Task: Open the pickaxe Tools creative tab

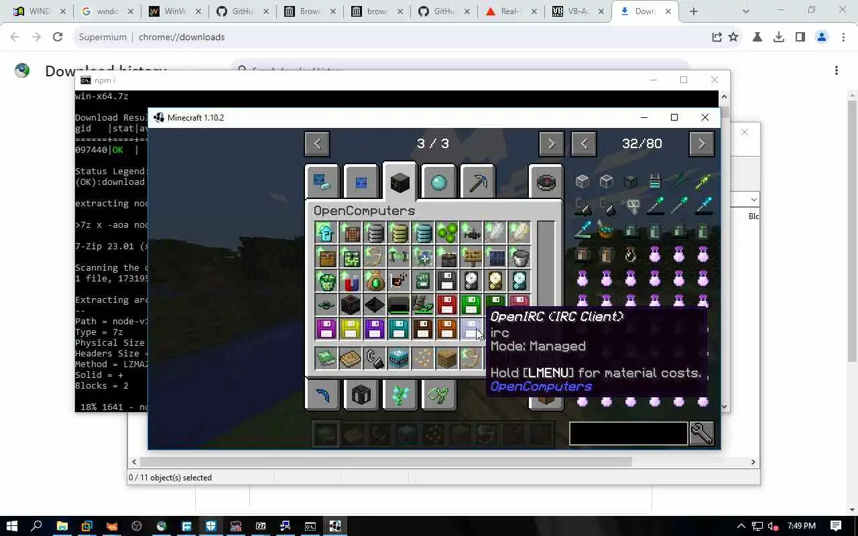Action: [478, 182]
